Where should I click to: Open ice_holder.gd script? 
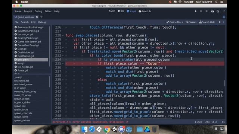click(24, 67)
